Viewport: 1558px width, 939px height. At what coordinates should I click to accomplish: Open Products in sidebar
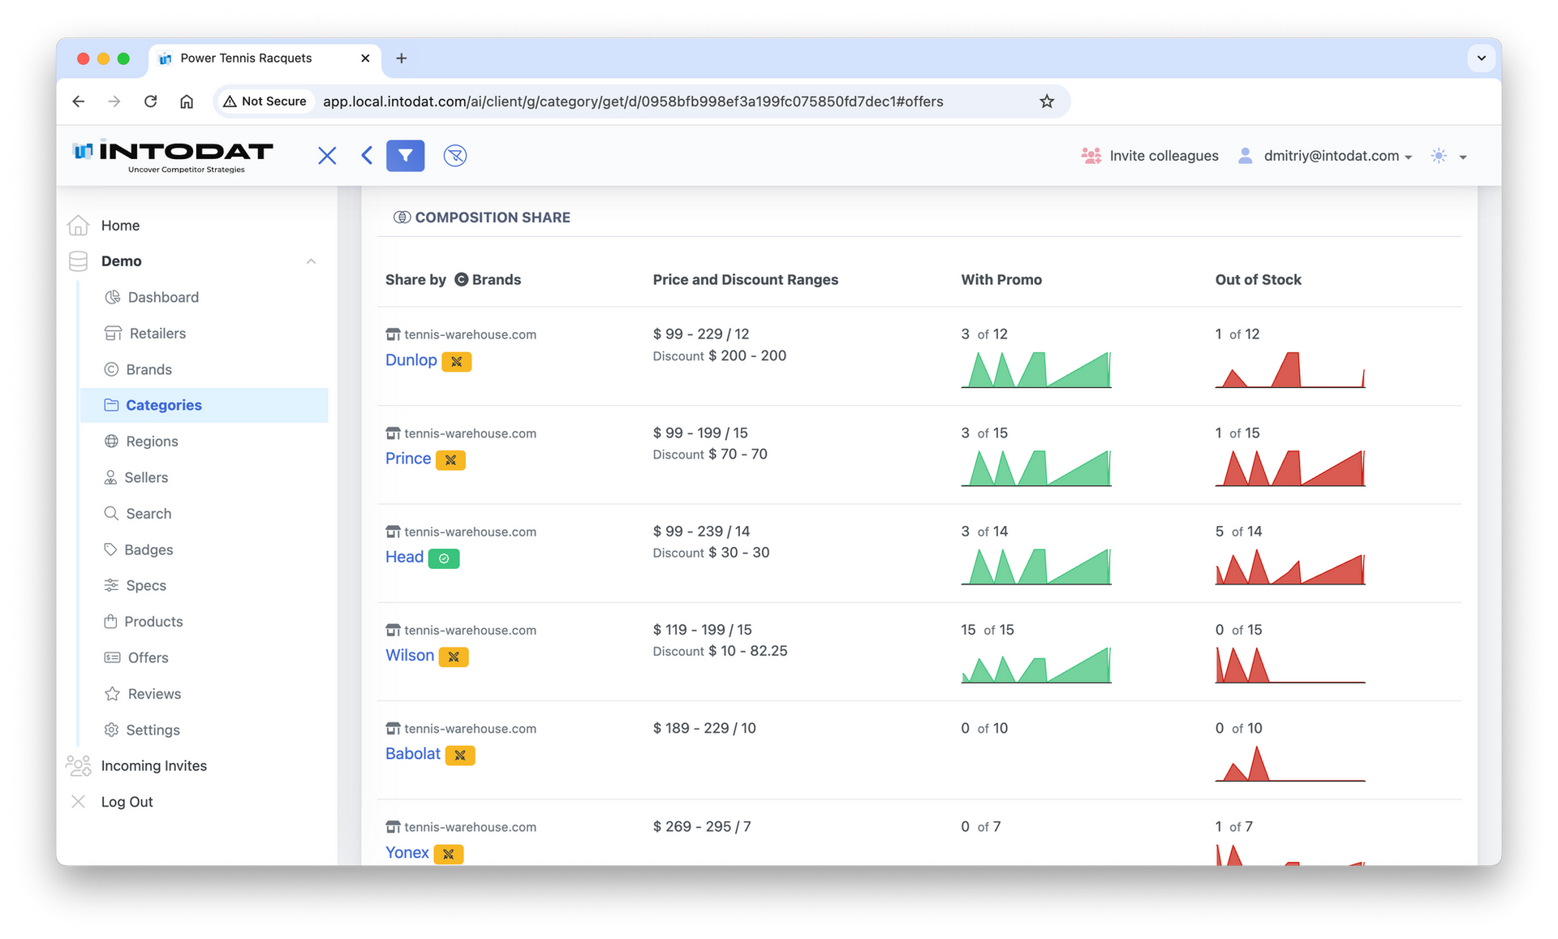click(x=153, y=622)
